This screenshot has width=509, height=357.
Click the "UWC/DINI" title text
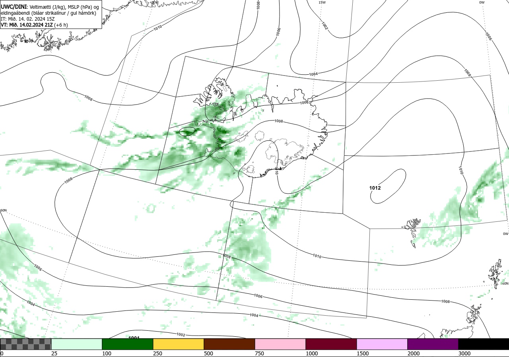[x=13, y=7]
